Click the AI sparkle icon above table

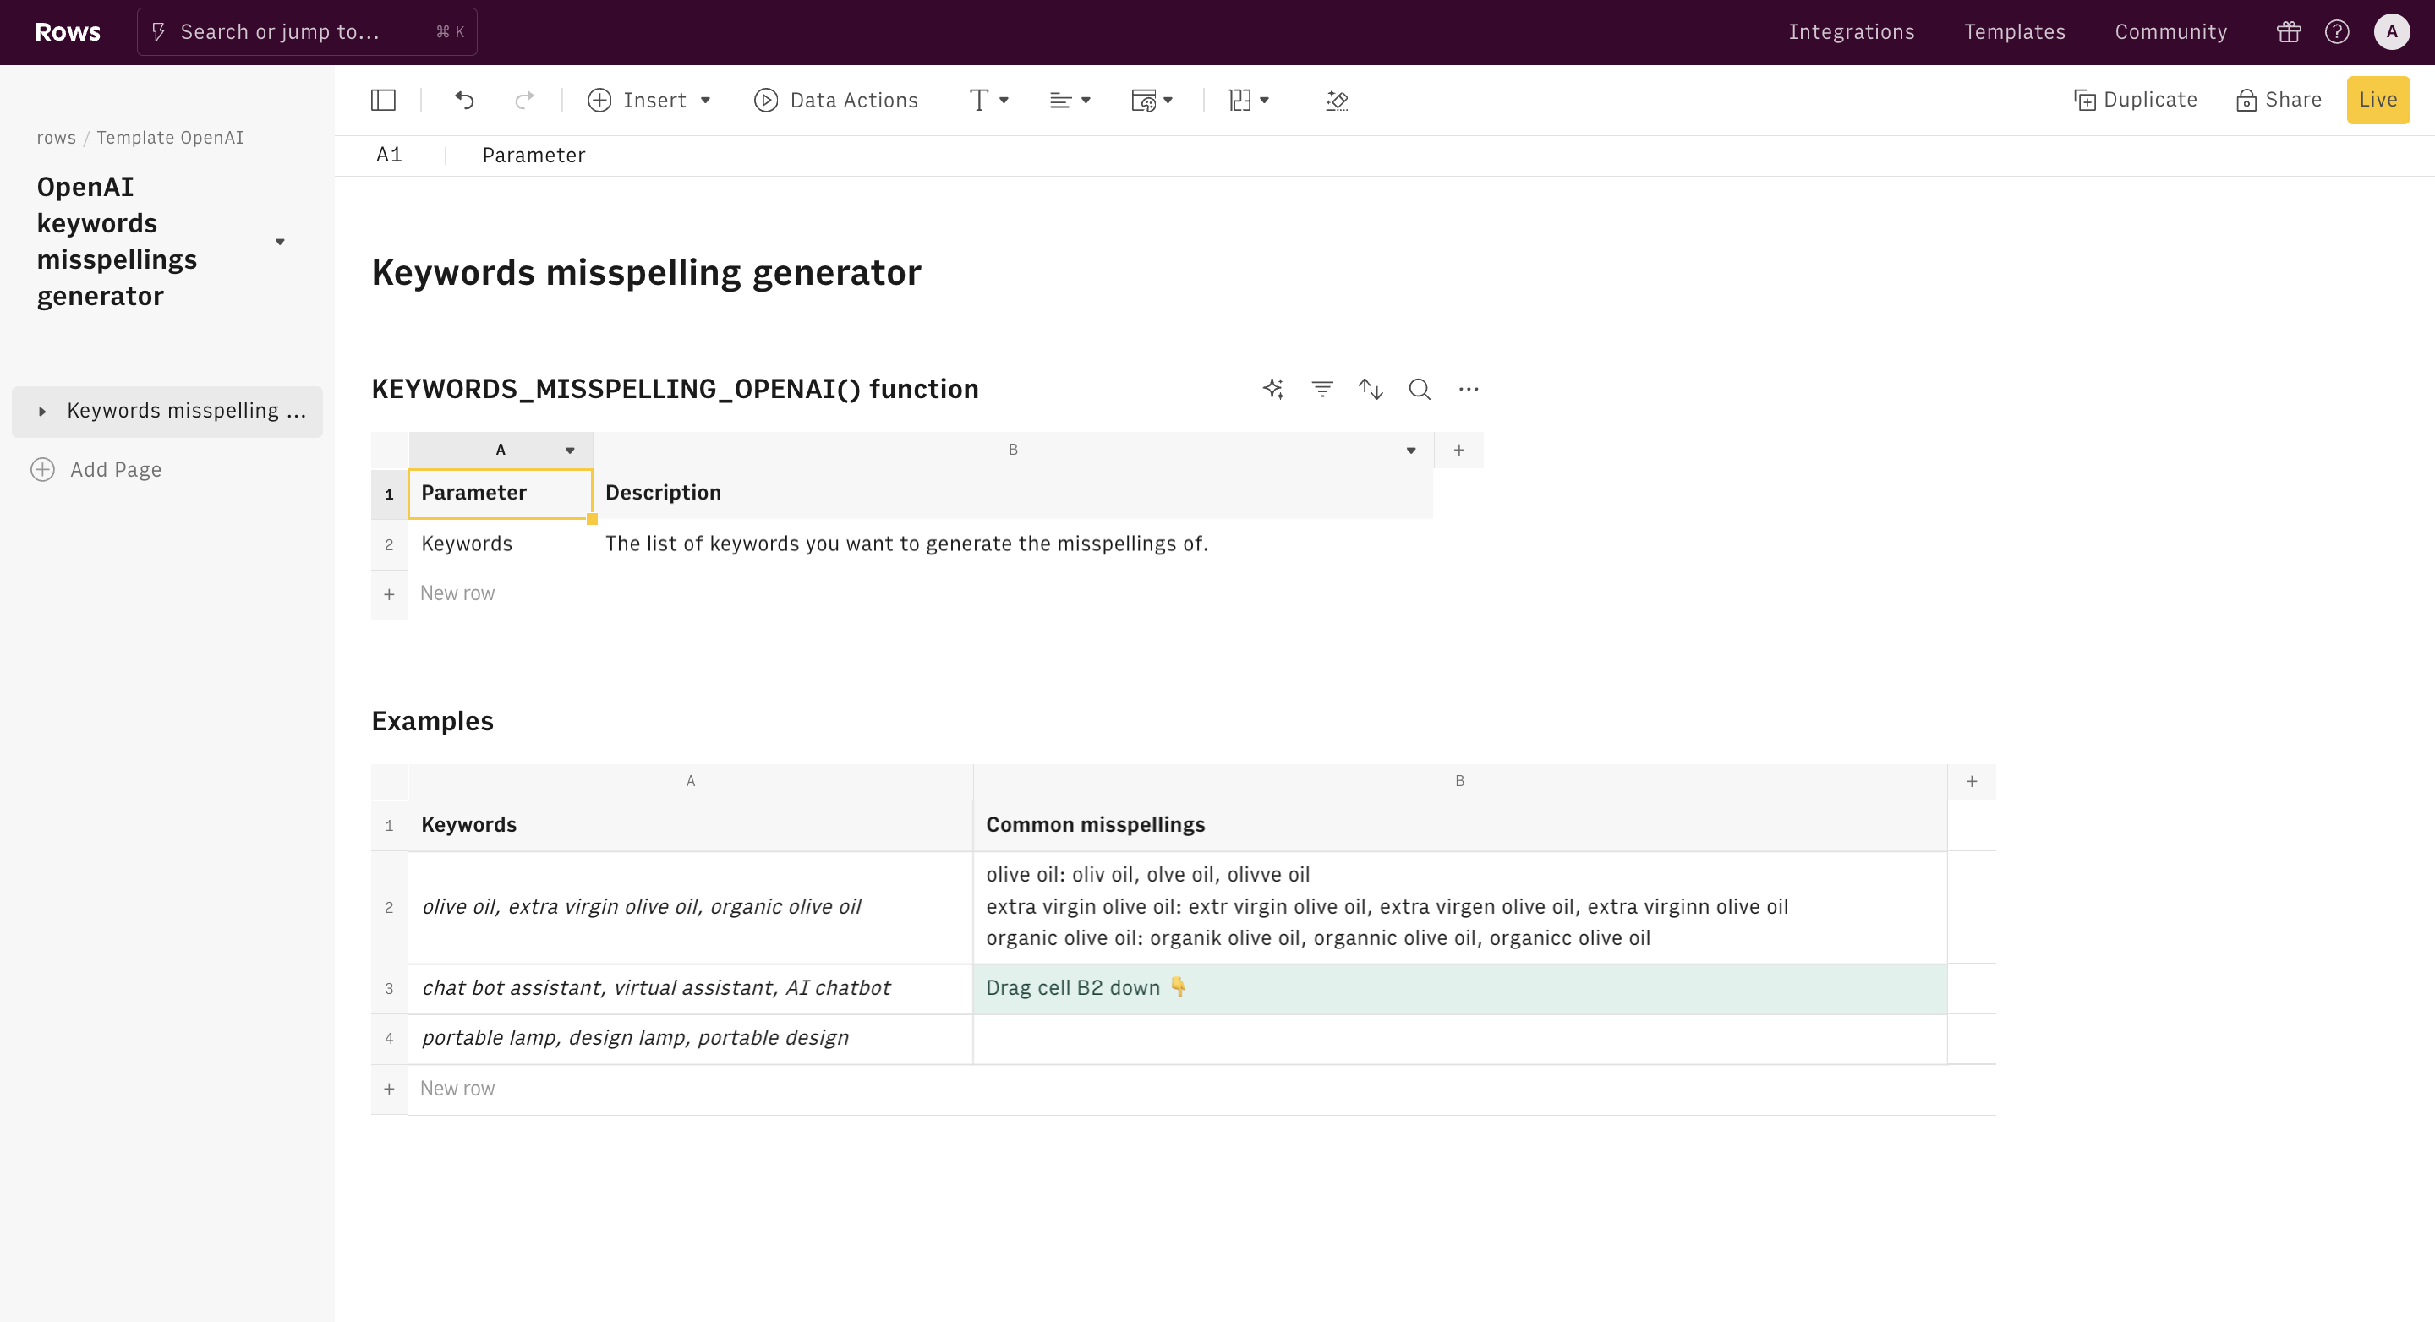click(1273, 390)
